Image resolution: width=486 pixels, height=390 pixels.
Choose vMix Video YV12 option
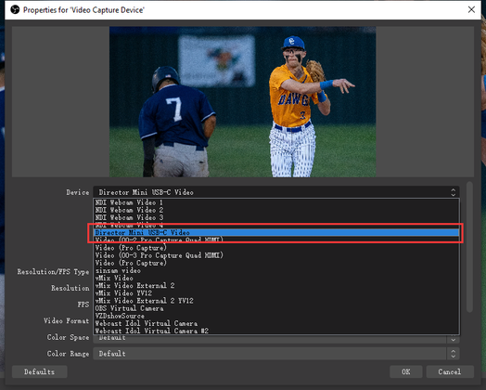276,292
